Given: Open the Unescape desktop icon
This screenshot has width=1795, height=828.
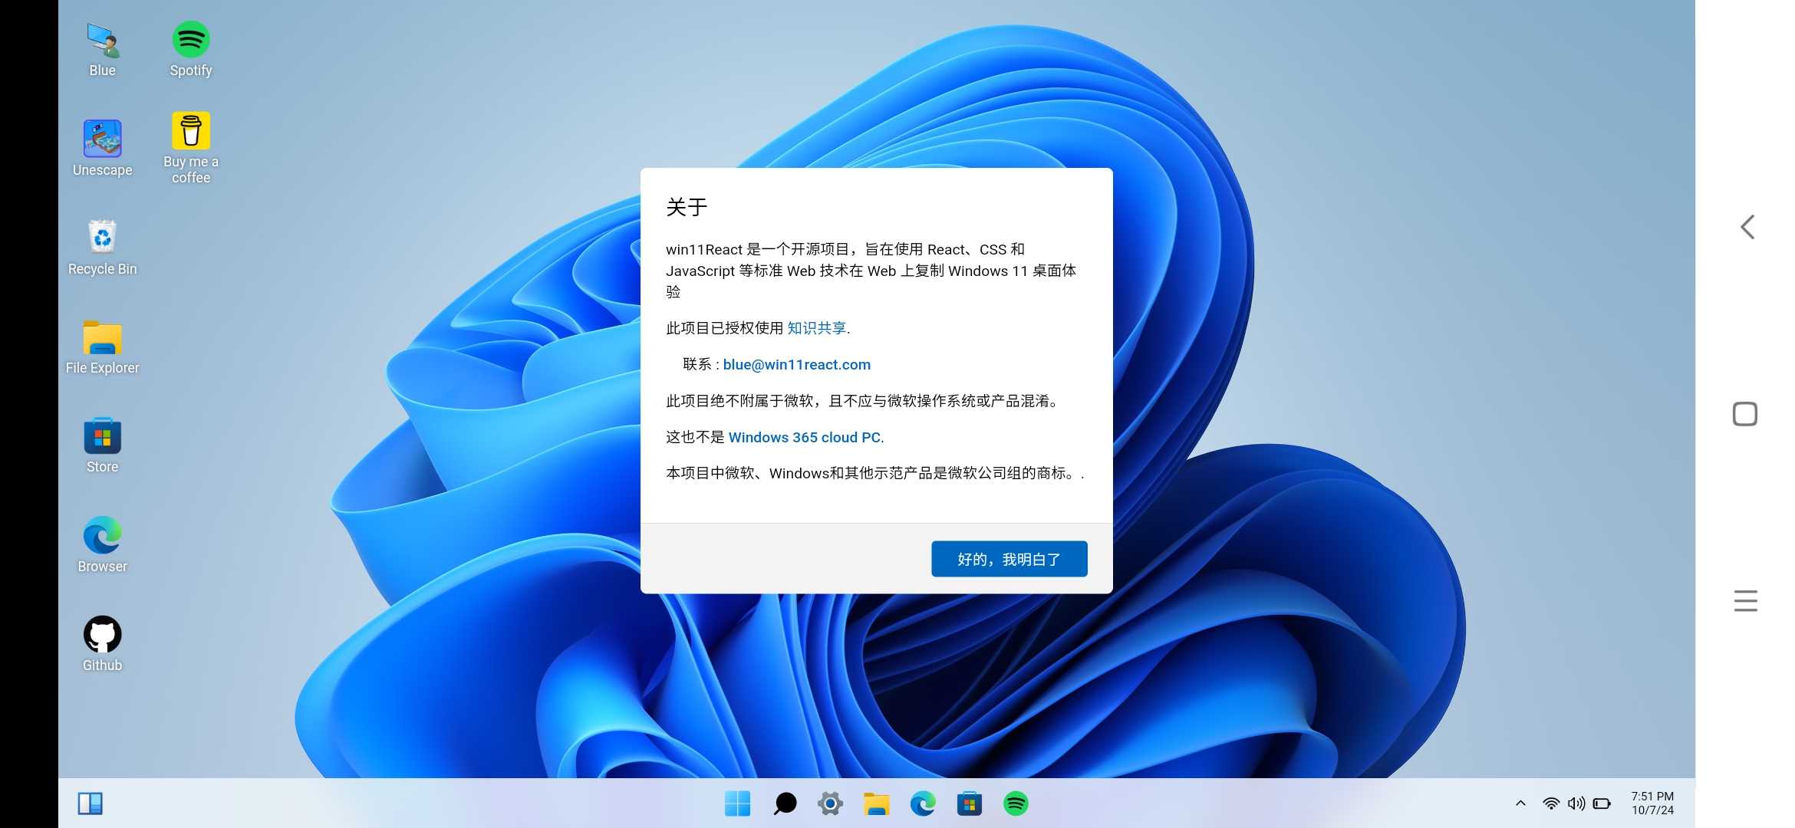Looking at the screenshot, I should pyautogui.click(x=102, y=148).
